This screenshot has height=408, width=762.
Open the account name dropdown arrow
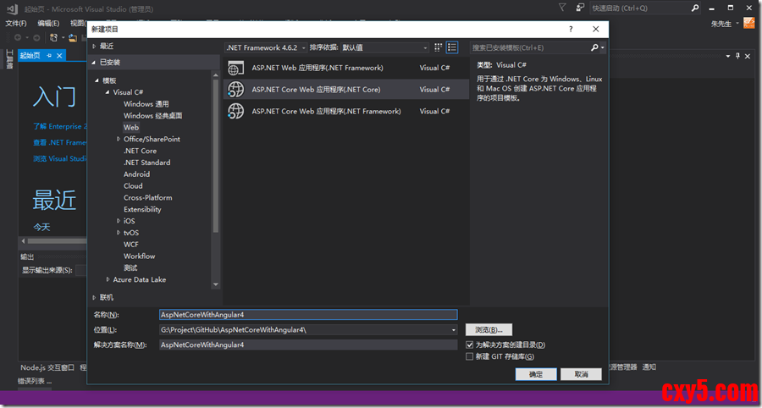(737, 24)
